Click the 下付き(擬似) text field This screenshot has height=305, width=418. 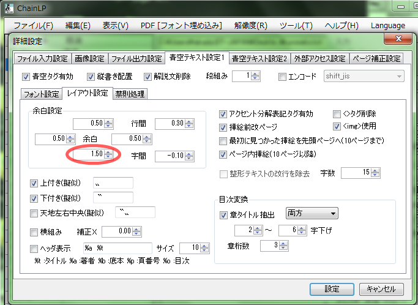(113, 198)
